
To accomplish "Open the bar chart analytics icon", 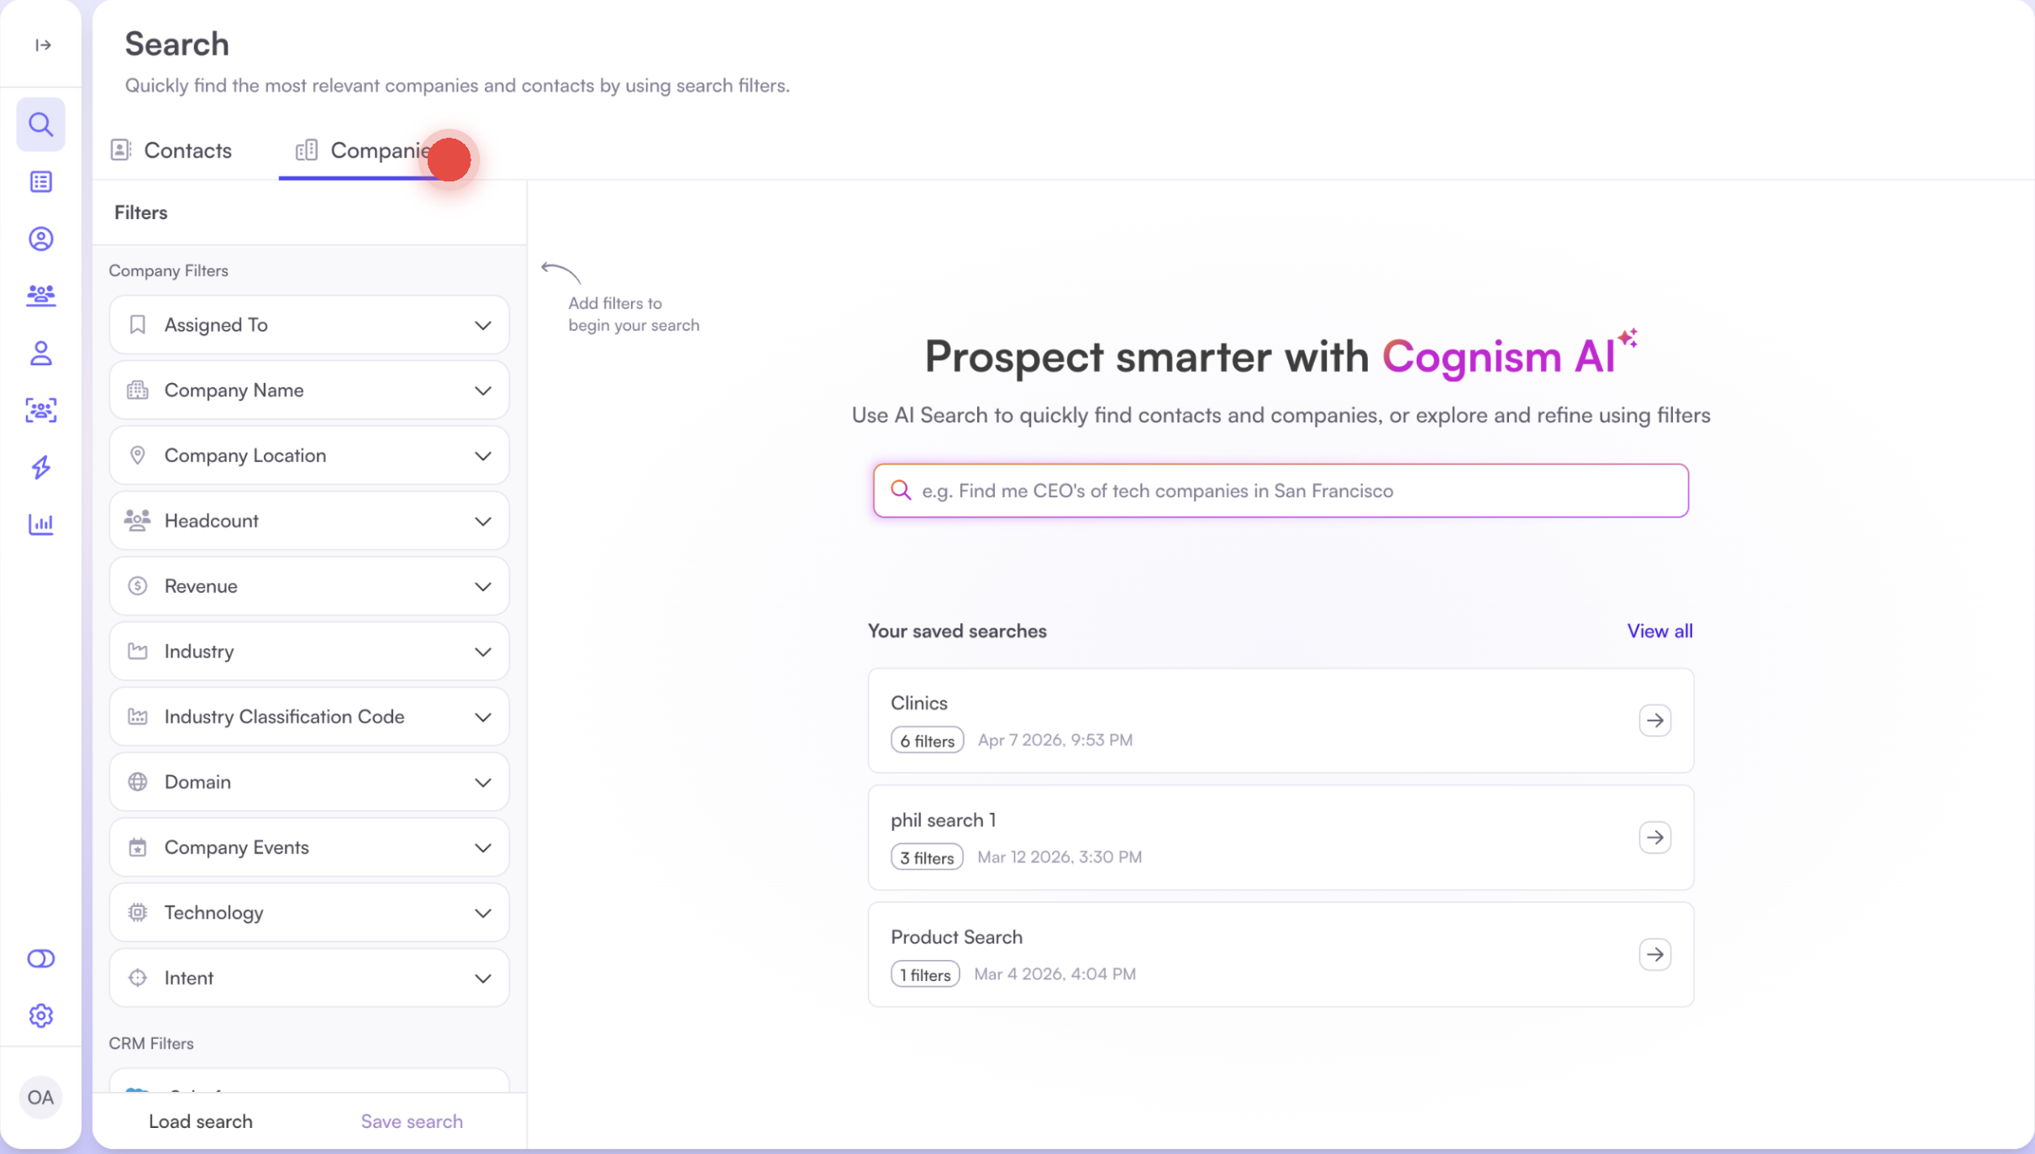I will [x=41, y=524].
